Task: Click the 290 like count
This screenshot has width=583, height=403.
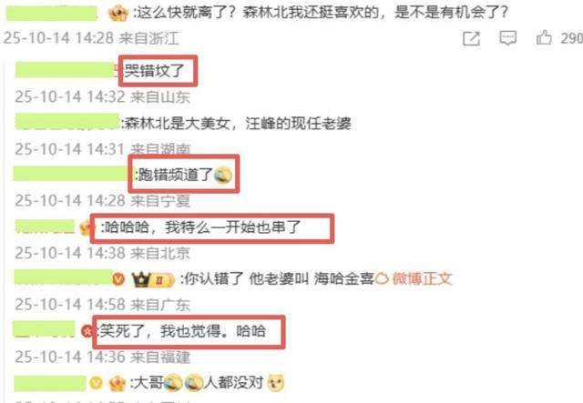Action: 571,38
